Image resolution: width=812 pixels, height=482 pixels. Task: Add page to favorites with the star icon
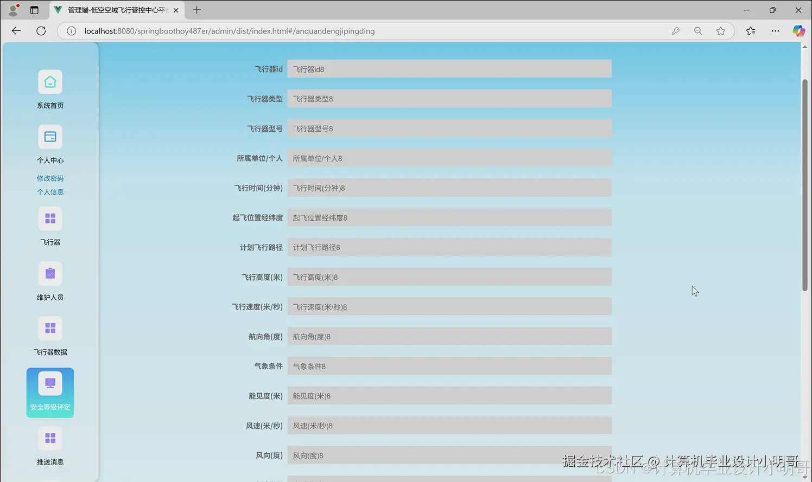(721, 31)
